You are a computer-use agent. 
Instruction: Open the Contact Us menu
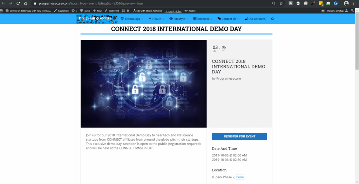[228, 19]
